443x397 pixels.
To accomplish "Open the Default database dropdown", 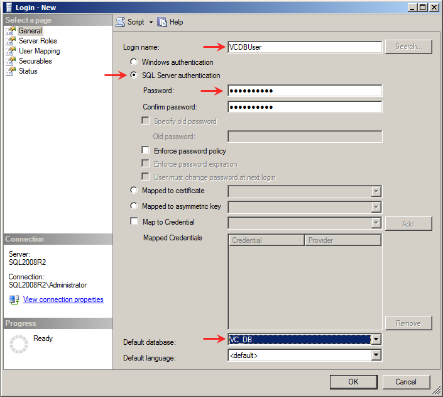I will (376, 340).
